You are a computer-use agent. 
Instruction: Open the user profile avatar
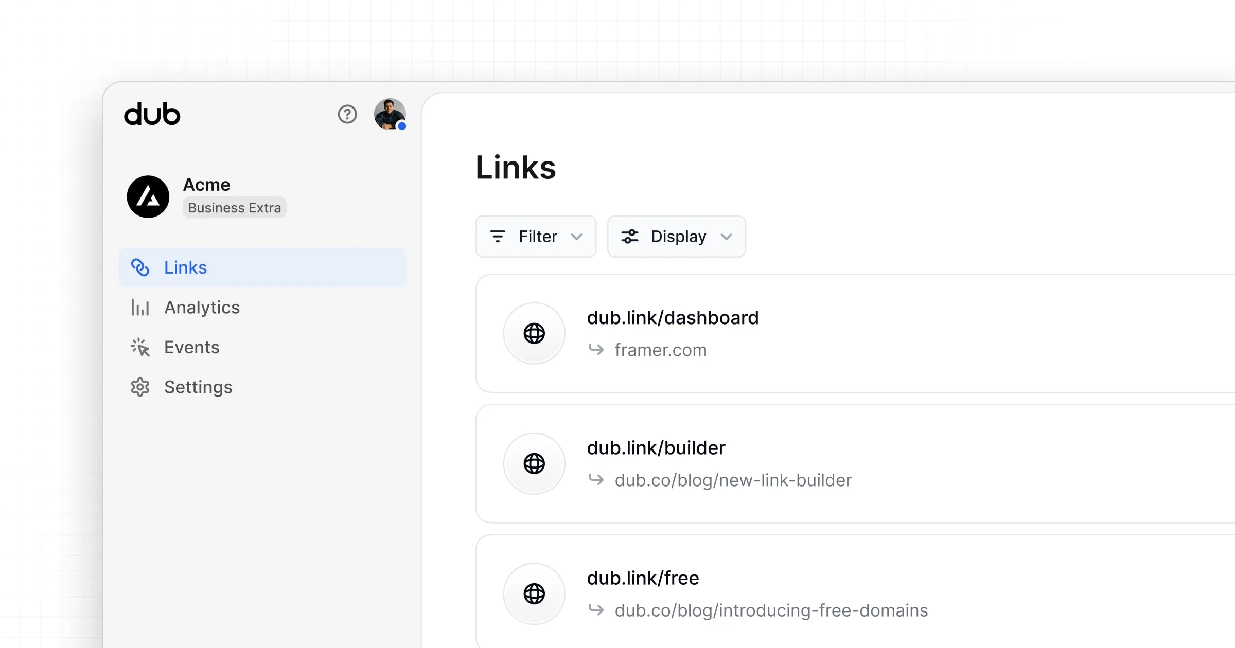click(x=389, y=114)
